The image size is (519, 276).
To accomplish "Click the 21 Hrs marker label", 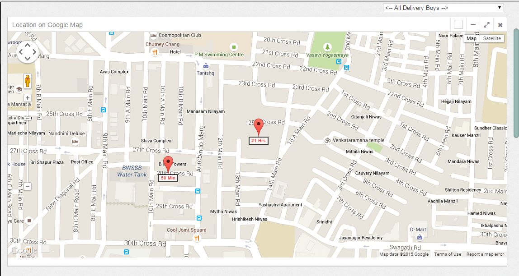I will (259, 141).
